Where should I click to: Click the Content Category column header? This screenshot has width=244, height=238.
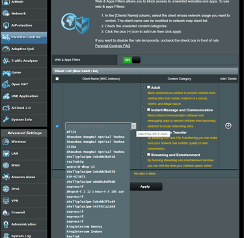[180, 79]
